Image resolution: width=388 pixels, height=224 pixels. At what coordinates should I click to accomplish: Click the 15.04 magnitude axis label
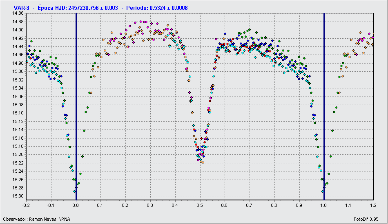[x=18, y=88]
